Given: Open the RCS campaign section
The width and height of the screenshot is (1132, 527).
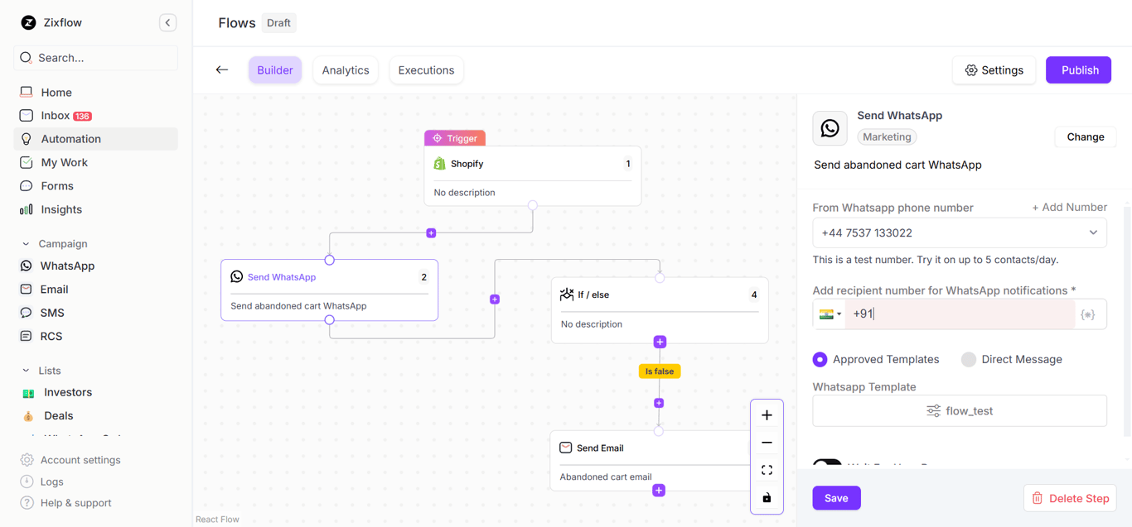Looking at the screenshot, I should tap(51, 336).
